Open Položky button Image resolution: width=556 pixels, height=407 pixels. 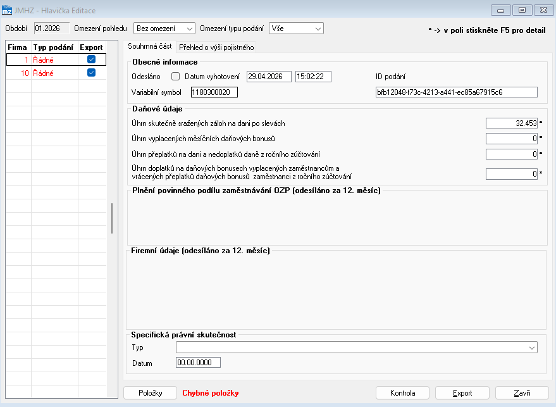coord(151,393)
